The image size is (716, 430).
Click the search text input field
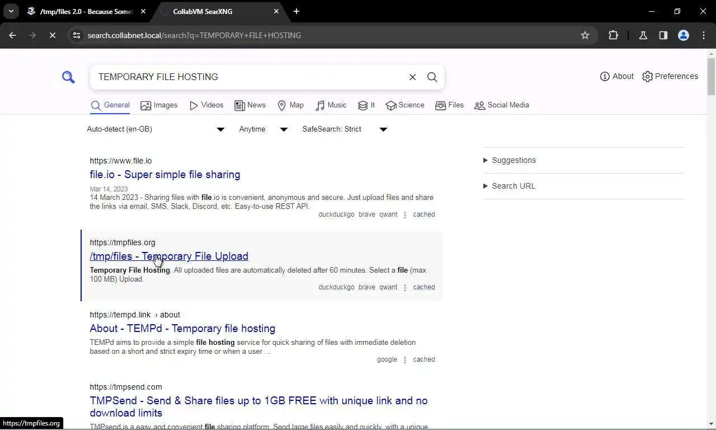pos(249,77)
